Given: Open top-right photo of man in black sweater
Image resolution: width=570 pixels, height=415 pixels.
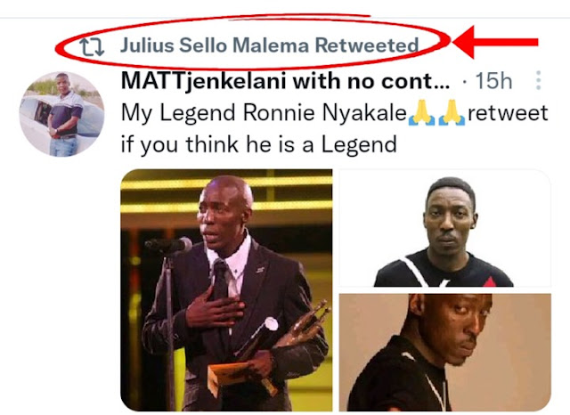Looking at the screenshot, I should 445,228.
